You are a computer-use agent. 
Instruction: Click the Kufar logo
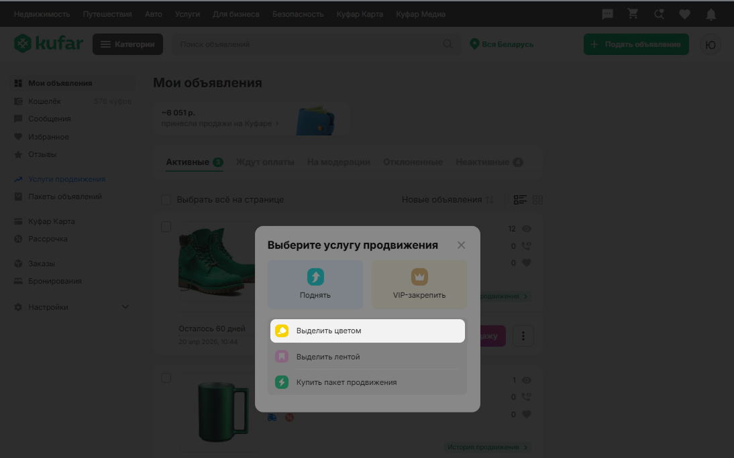(49, 44)
